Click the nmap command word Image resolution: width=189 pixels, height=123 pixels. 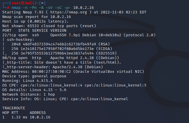[16, 8]
